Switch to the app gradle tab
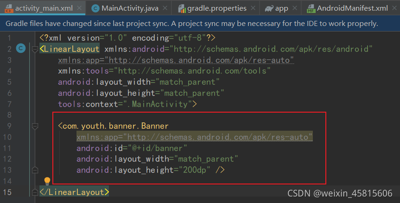 click(x=280, y=8)
